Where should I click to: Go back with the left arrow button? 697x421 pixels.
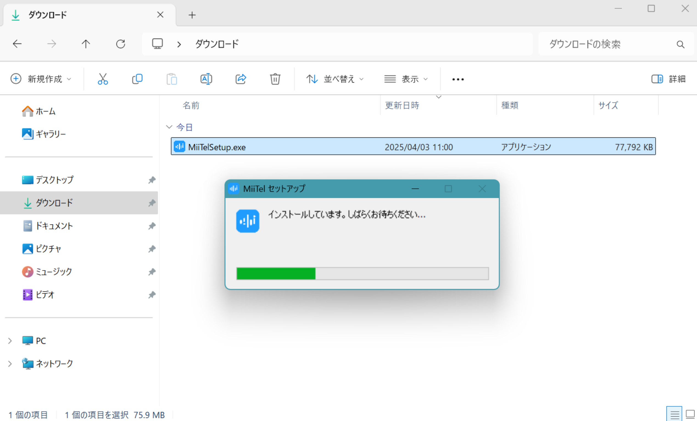click(x=17, y=44)
